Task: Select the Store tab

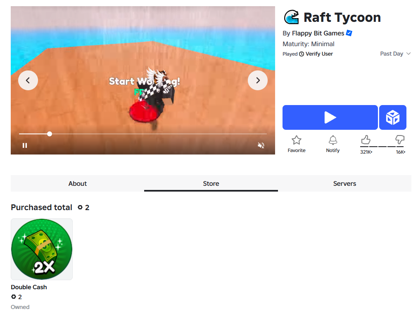Action: click(x=211, y=183)
